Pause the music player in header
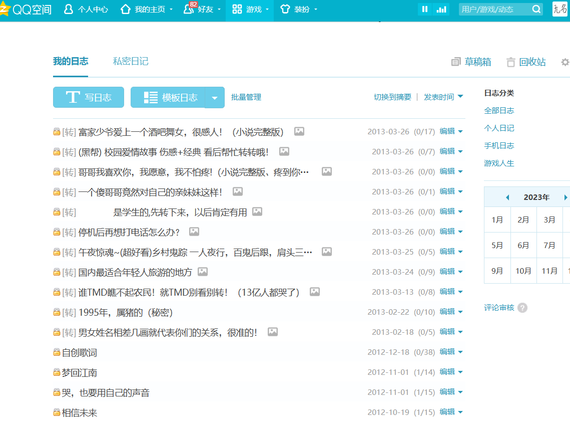This screenshot has height=427, width=570. [x=425, y=9]
